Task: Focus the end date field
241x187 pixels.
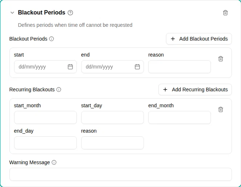Action: 112,67
